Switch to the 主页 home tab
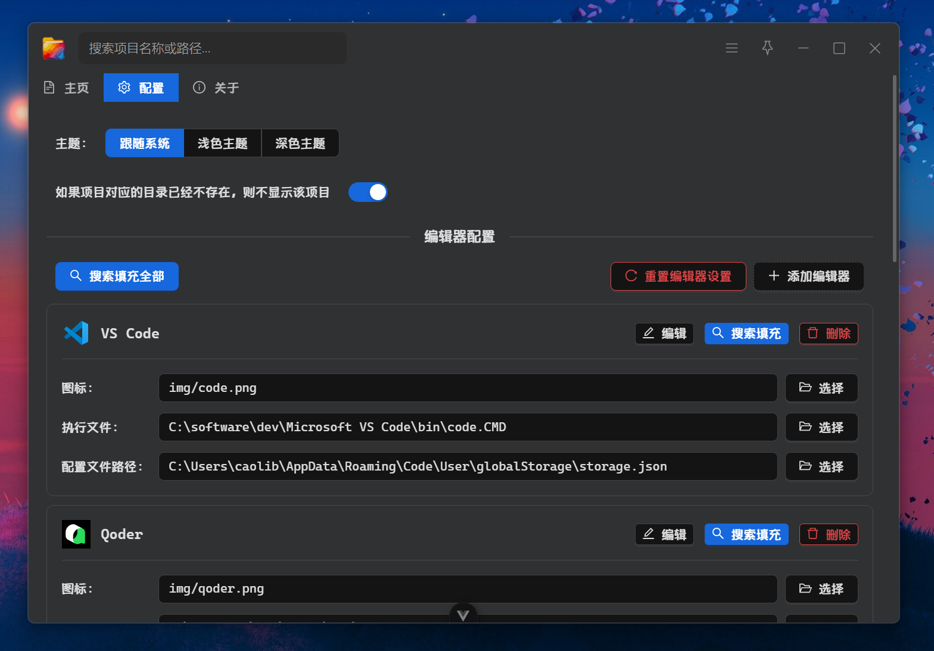The height and width of the screenshot is (651, 934). 67,88
